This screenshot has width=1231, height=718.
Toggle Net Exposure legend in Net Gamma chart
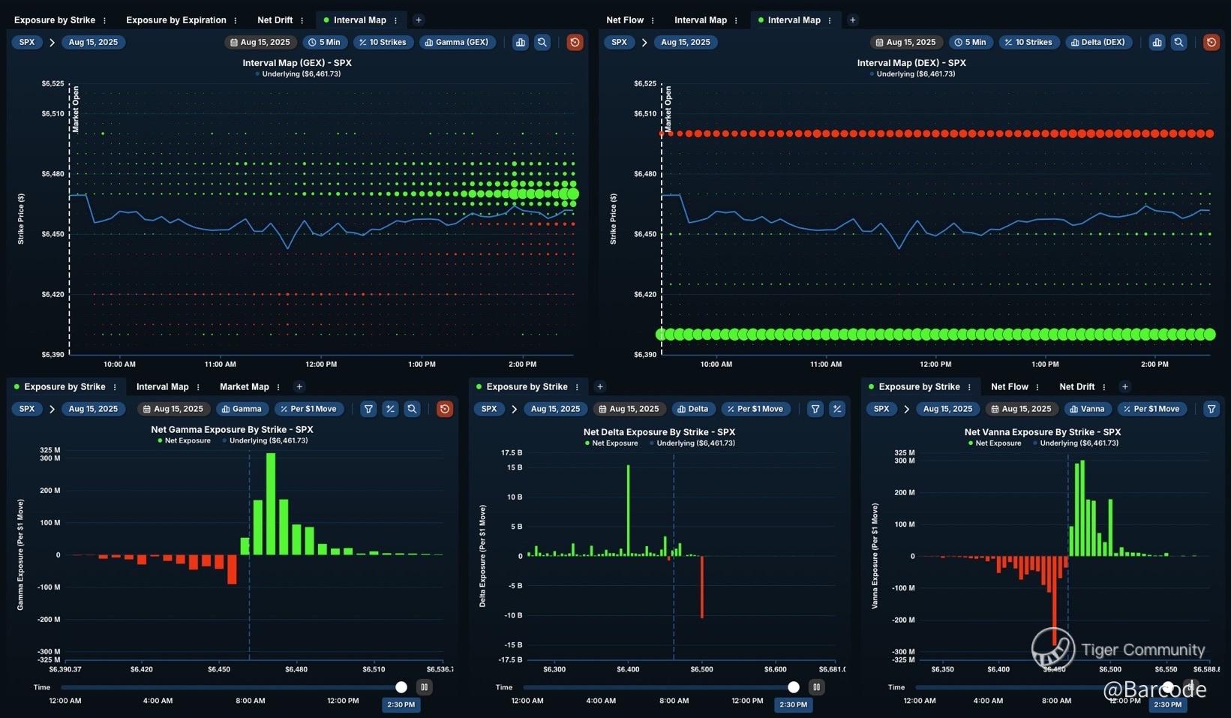(184, 441)
